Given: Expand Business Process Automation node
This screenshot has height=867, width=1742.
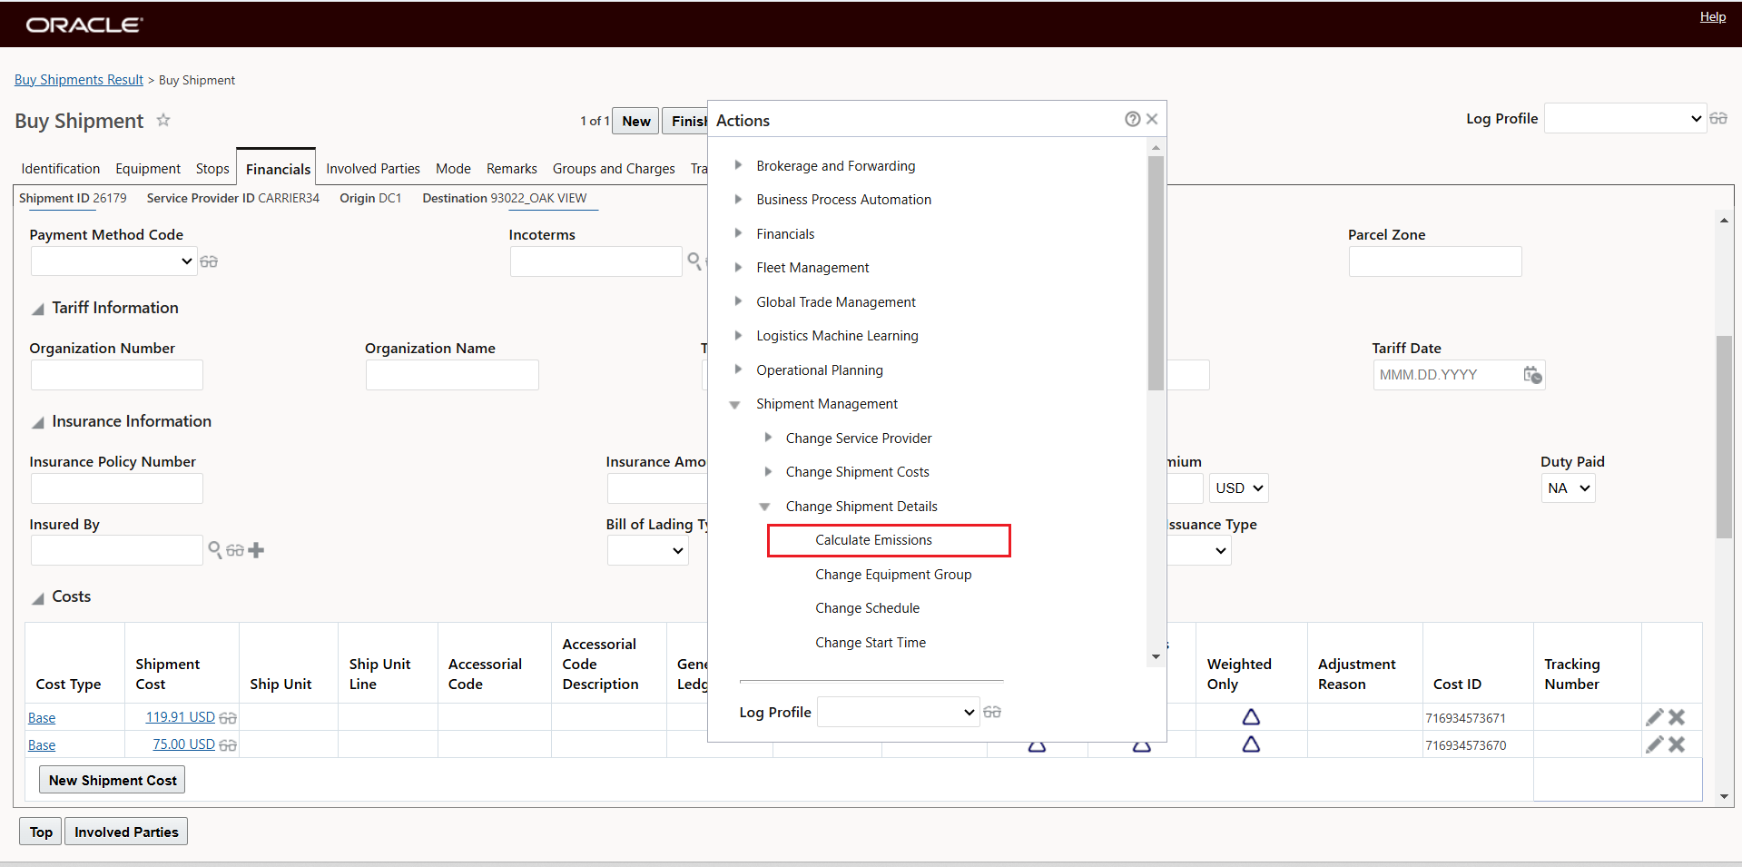Looking at the screenshot, I should coord(738,199).
